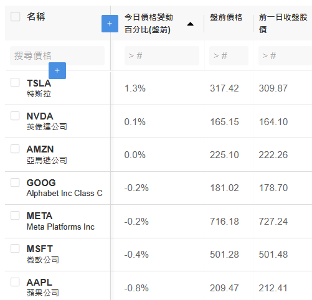Check the select-all checkbox next to 名稱

16,17
